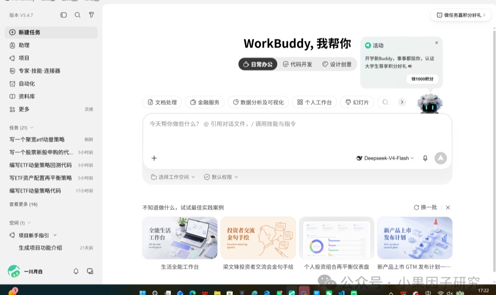This screenshot has height=295, width=496.
Task: Claim 领1000积分 button
Action: tap(423, 79)
